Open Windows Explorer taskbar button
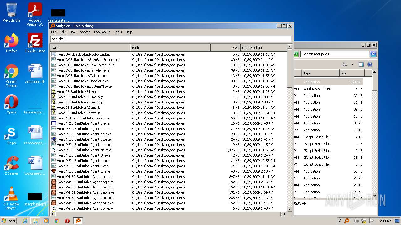 point(35,221)
